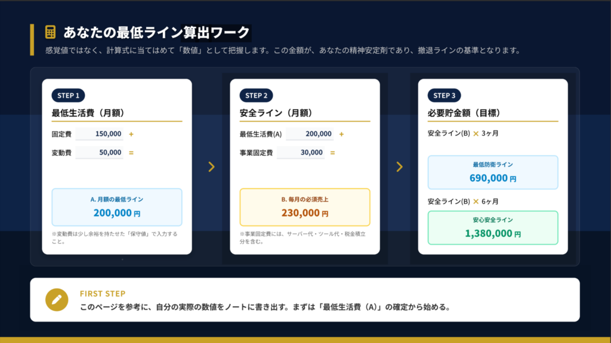This screenshot has height=343, width=611.
Task: Click the multiply sign before 6ヶ月
Action: pos(476,201)
